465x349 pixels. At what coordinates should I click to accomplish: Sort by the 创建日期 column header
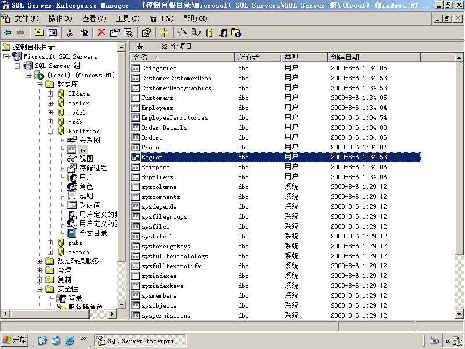pos(374,57)
